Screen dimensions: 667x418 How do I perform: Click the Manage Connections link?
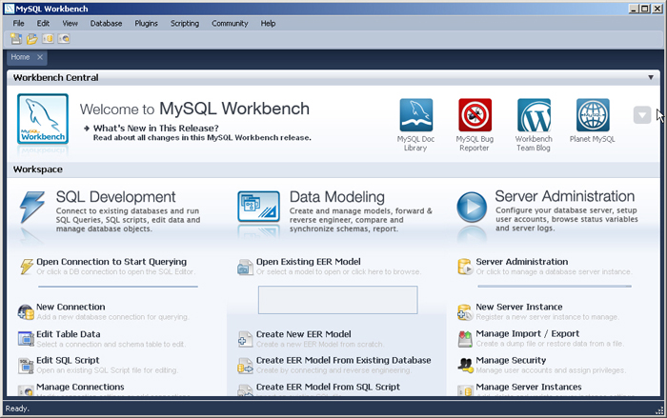[x=80, y=387]
